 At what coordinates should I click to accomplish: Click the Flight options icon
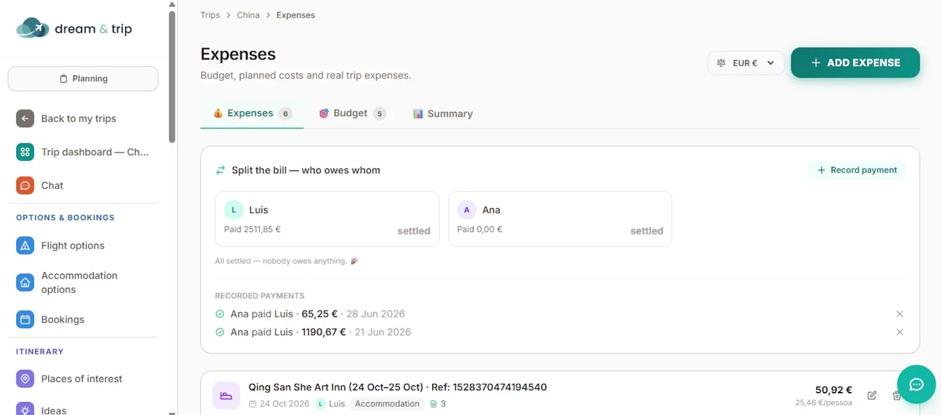click(x=25, y=246)
